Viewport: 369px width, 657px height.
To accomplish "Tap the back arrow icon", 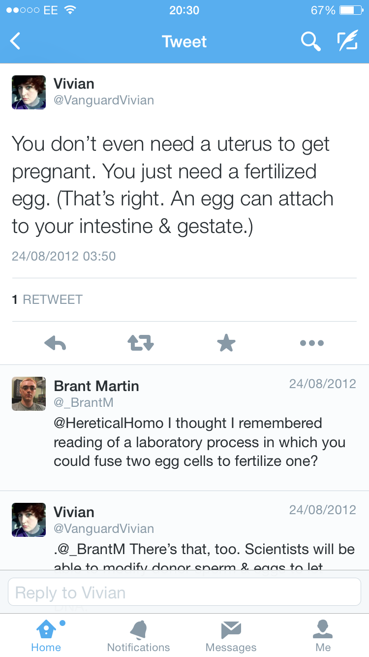I will [x=16, y=41].
